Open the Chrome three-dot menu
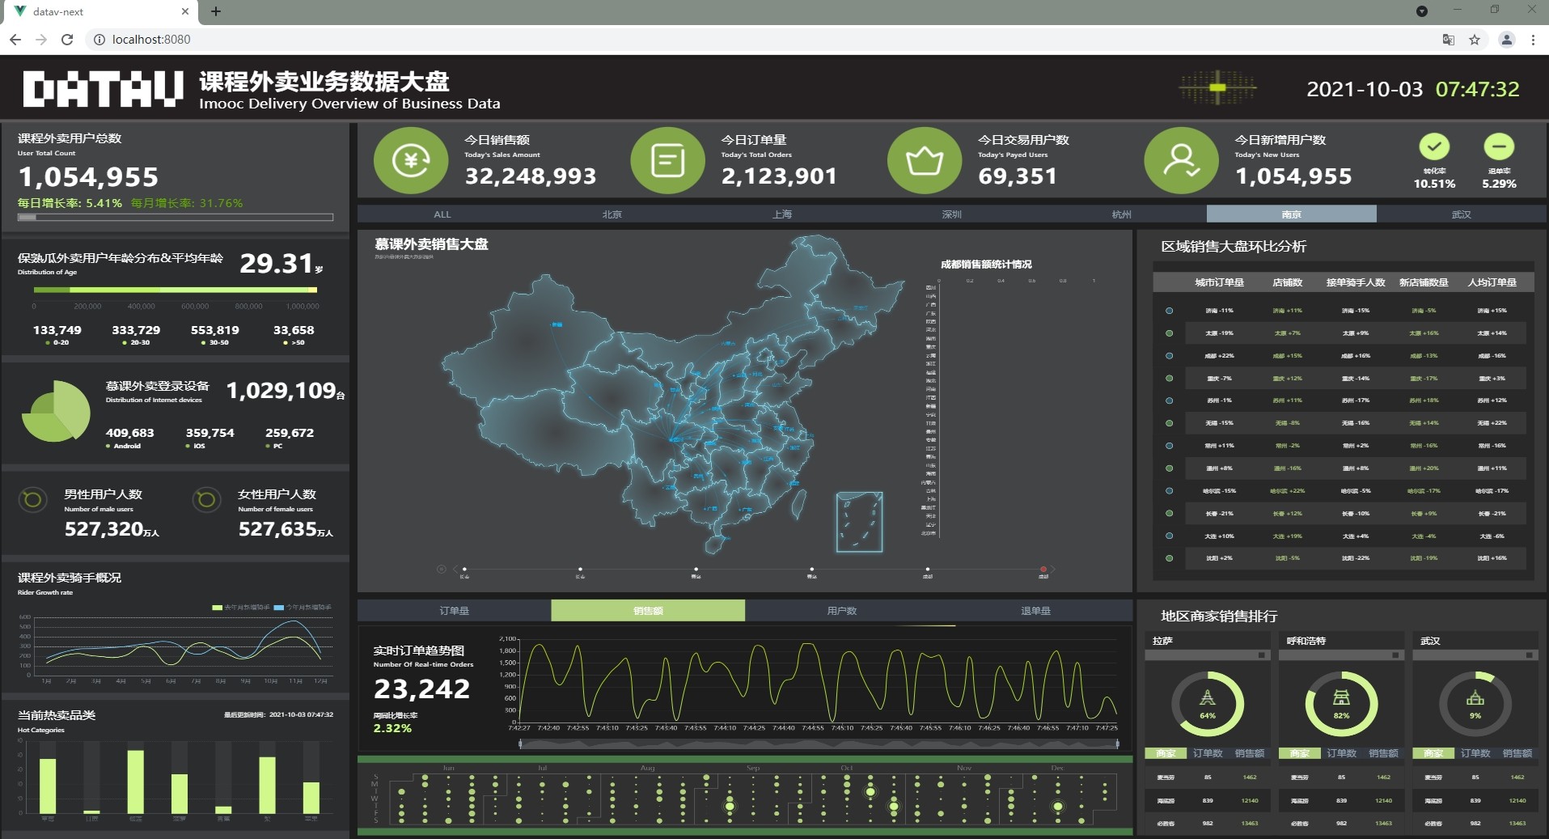The image size is (1549, 839). point(1533,40)
